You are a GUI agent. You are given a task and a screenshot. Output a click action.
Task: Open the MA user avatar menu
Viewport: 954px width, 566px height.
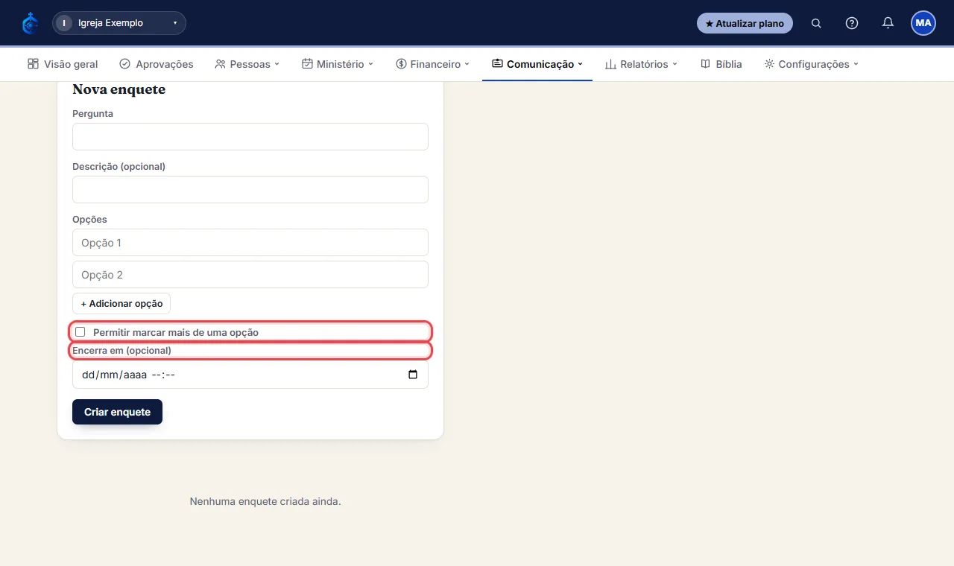[x=923, y=23]
